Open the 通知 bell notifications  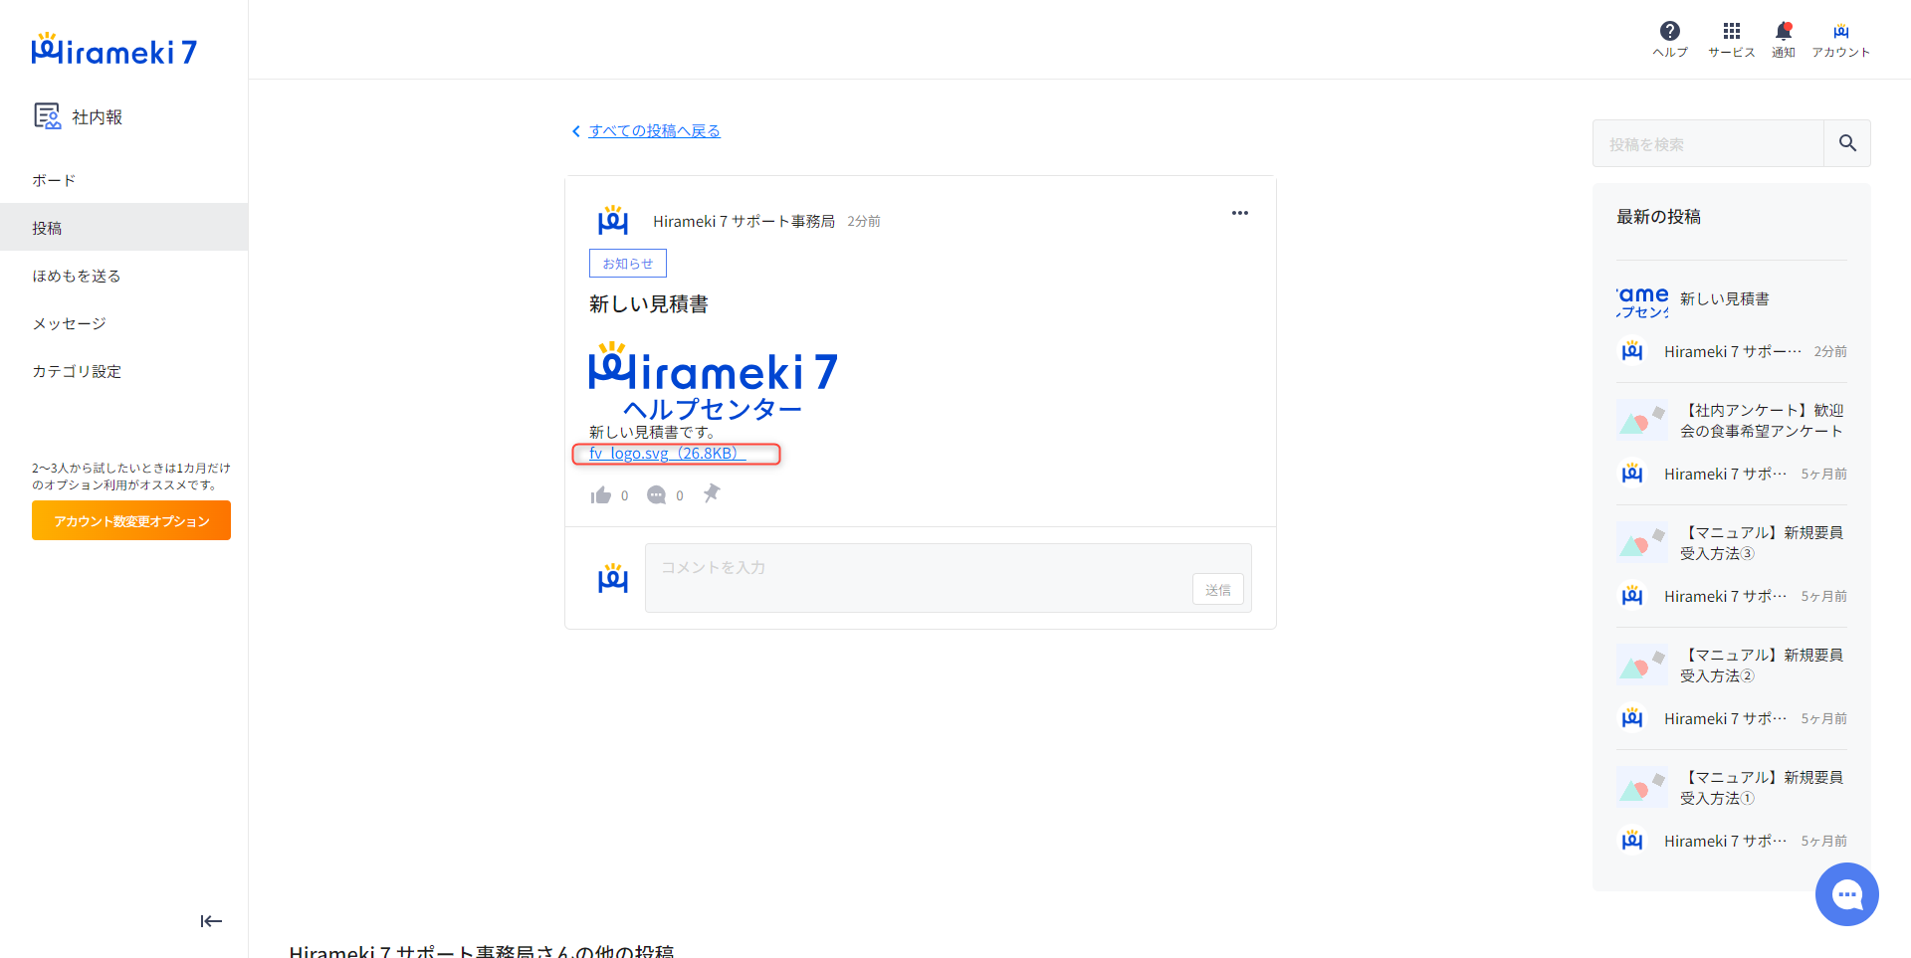point(1784,39)
